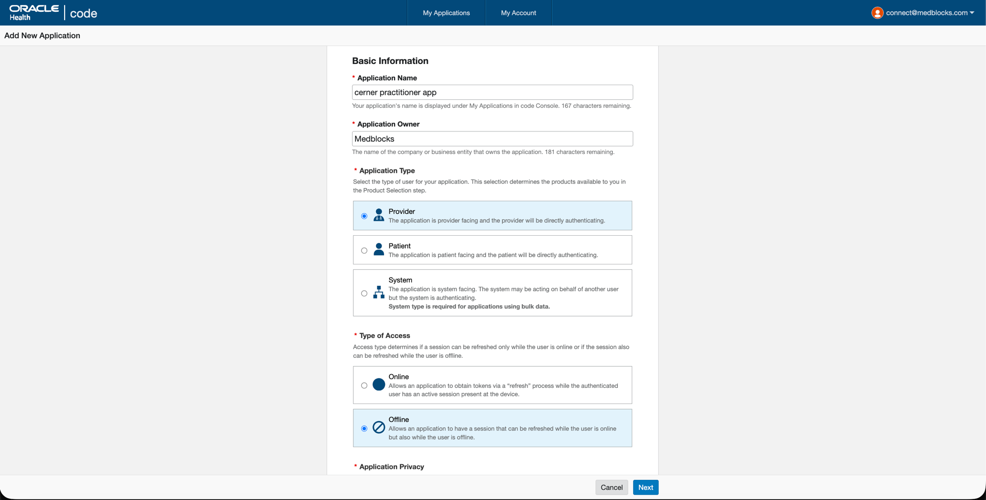
Task: Click the Offline slashed circle icon
Action: pyautogui.click(x=379, y=427)
